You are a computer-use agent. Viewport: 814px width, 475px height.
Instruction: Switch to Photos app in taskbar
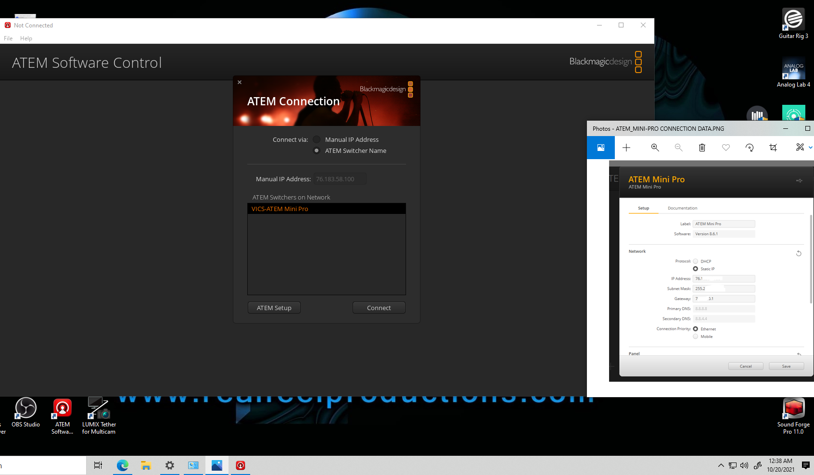pyautogui.click(x=217, y=465)
